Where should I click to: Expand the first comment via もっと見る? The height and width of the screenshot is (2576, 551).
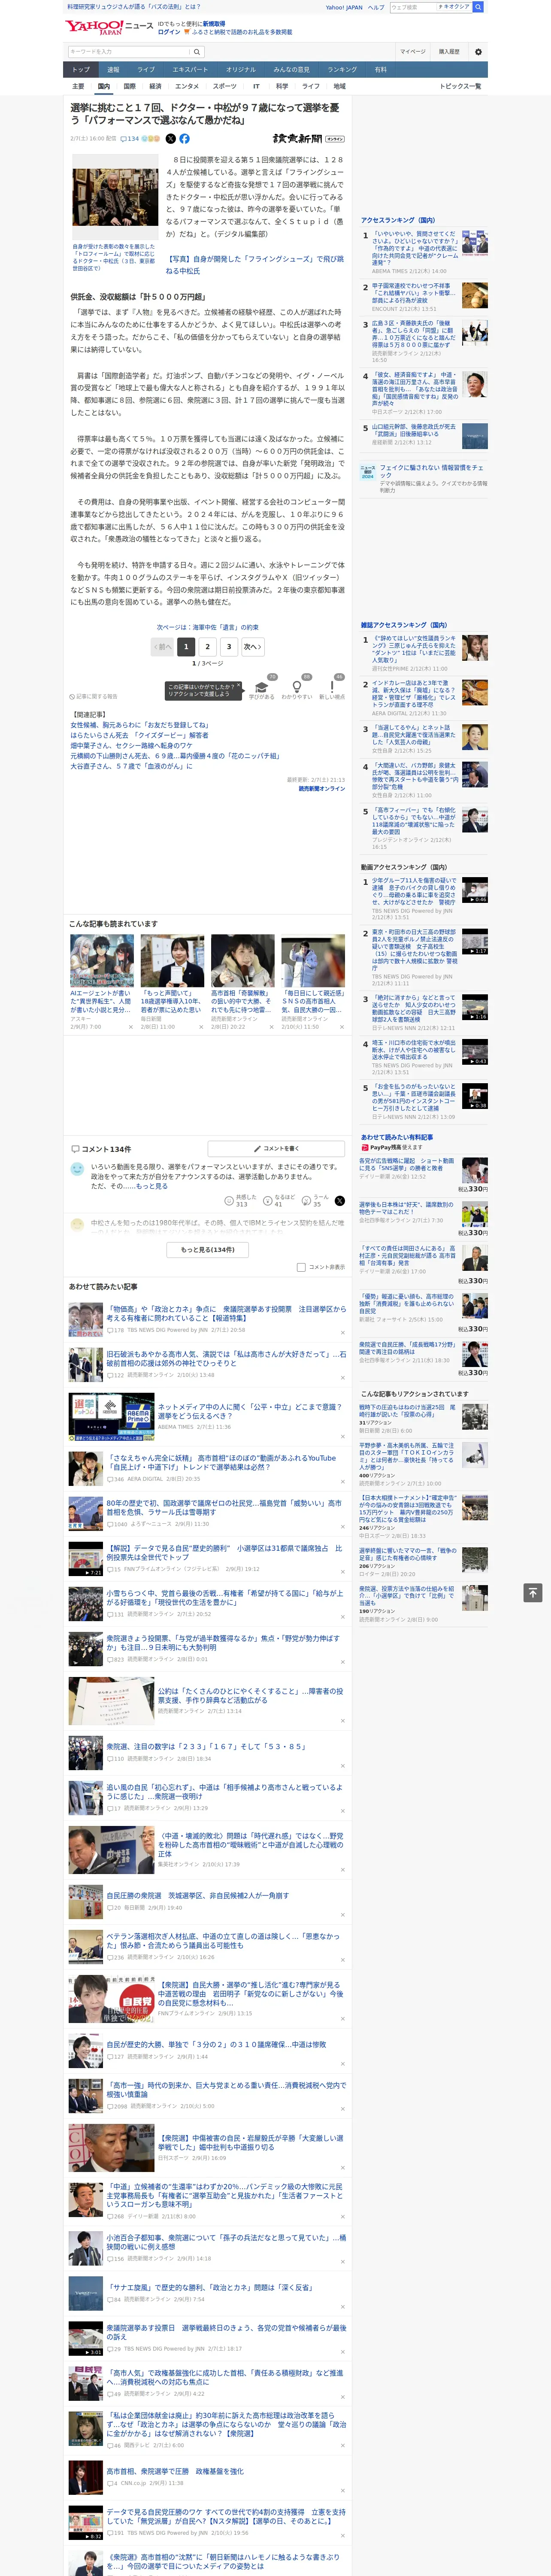pyautogui.click(x=152, y=1186)
